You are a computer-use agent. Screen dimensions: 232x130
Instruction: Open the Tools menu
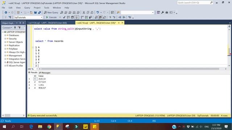click(46, 8)
